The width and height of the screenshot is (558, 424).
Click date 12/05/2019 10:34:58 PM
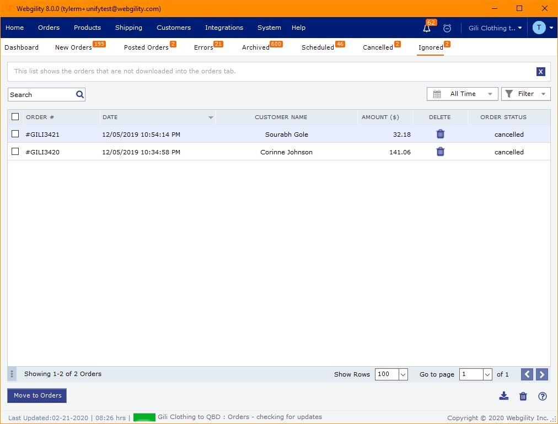pos(141,152)
